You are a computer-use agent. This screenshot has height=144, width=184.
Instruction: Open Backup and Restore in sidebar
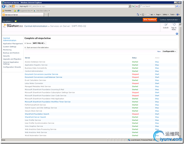[x=11, y=53]
